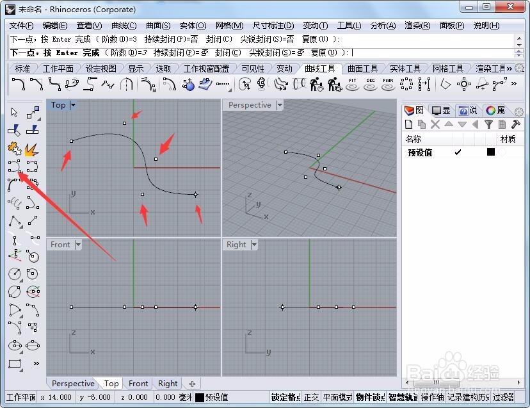Open the layer panel gear options
The height and width of the screenshot is (408, 530).
pos(519,111)
